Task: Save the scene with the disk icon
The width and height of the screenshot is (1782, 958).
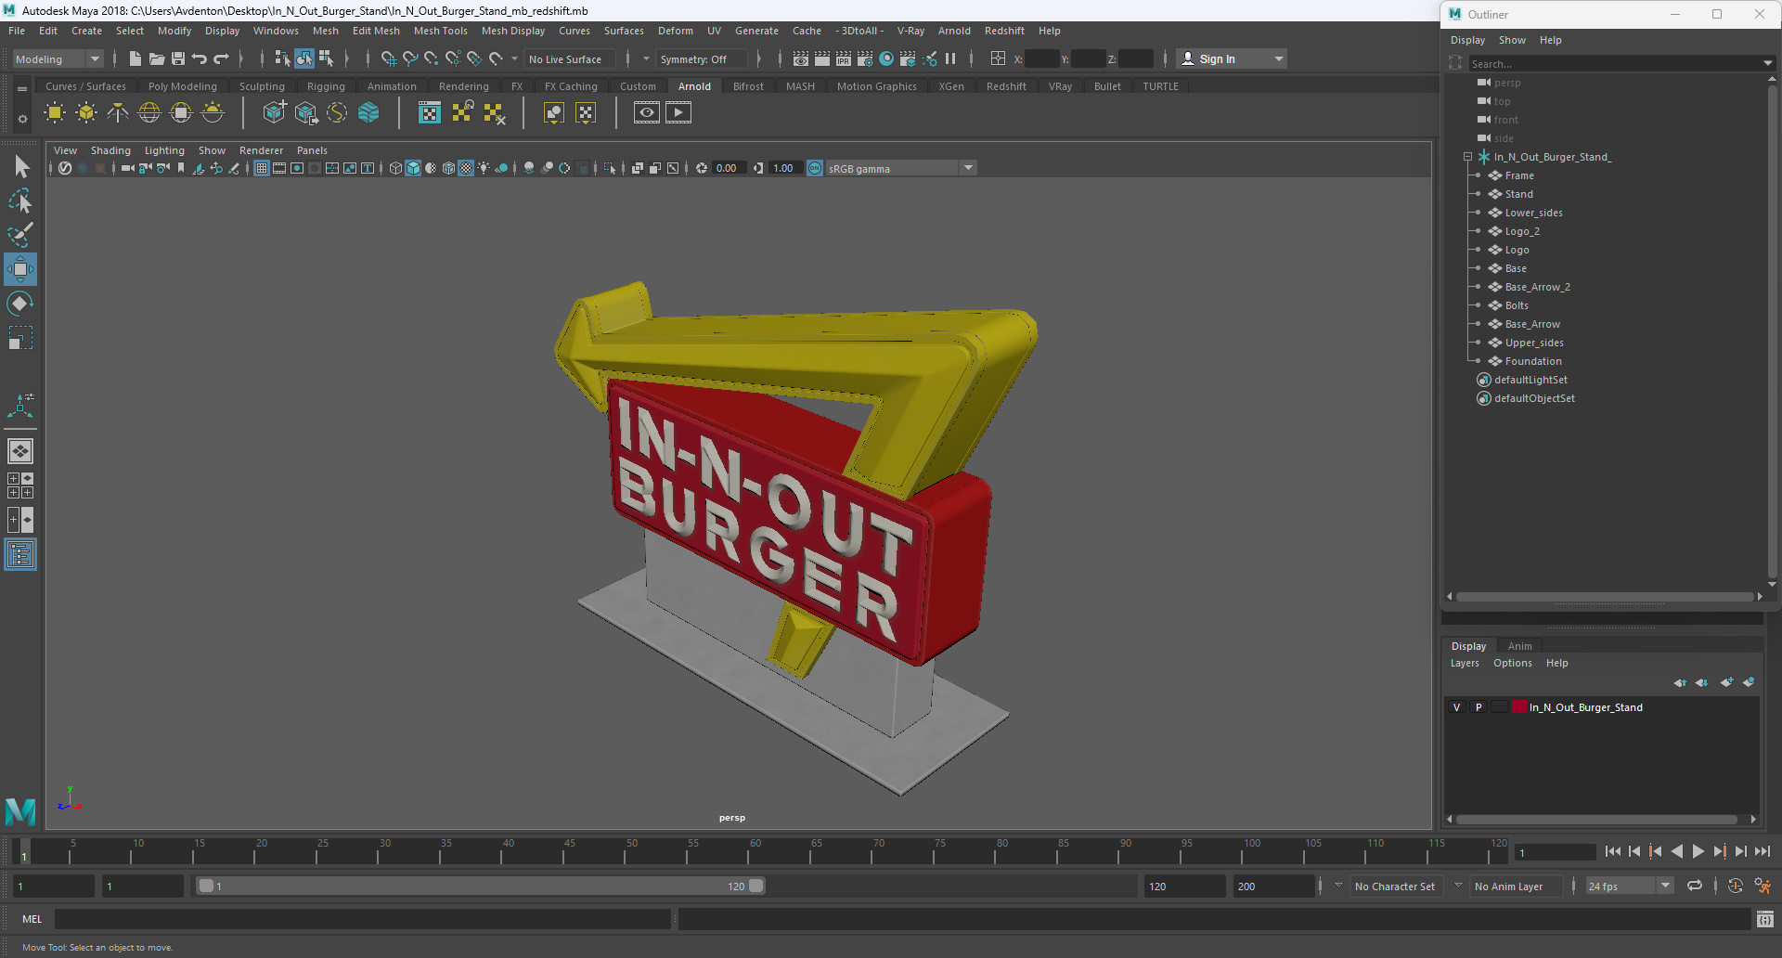Action: pyautogui.click(x=178, y=58)
